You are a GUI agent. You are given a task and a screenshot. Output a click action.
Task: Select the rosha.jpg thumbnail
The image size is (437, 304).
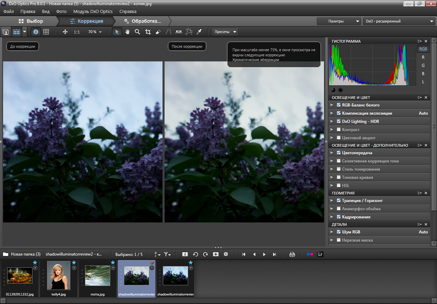pos(98,278)
